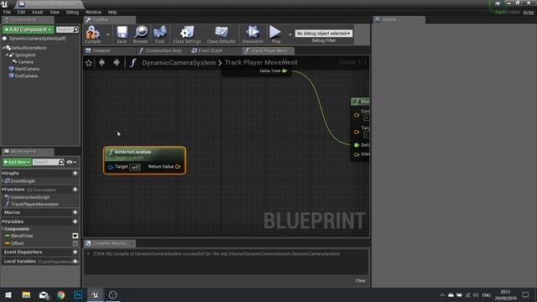Add a new function with plus
The image size is (537, 302).
pos(75,190)
